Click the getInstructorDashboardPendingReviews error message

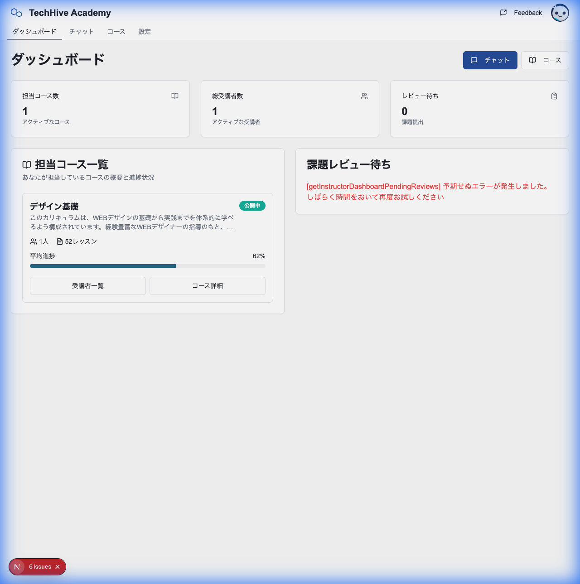(428, 192)
